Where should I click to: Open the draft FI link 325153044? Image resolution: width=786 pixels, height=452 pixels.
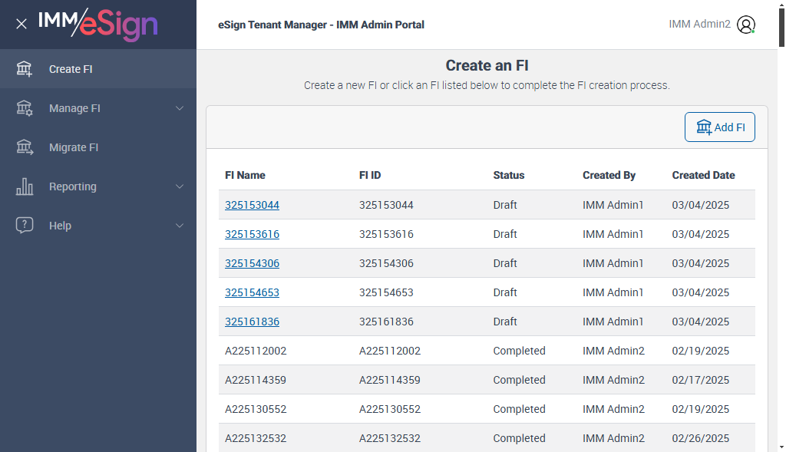[x=252, y=205]
